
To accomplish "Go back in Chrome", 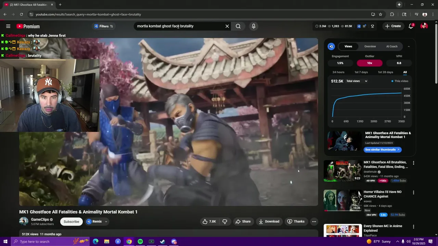I will (x=5, y=14).
